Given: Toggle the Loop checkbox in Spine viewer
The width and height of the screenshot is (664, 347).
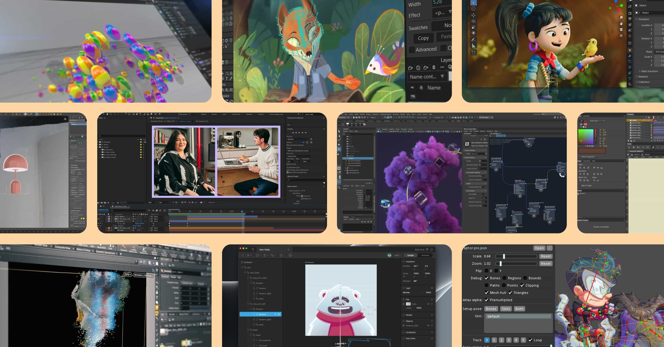Looking at the screenshot, I should tap(530, 340).
